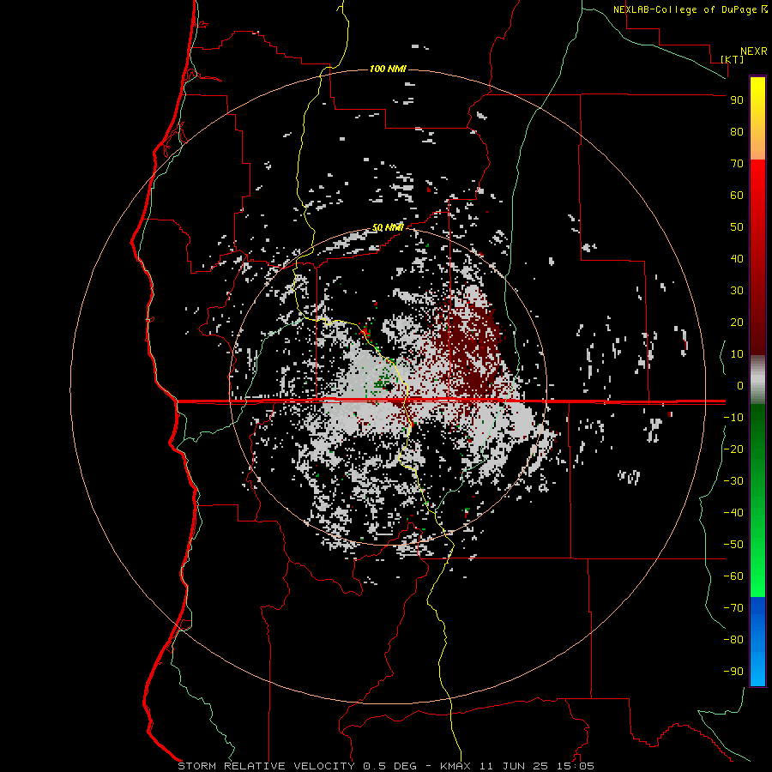Click the green inbound velocity patch near radar center

point(382,382)
